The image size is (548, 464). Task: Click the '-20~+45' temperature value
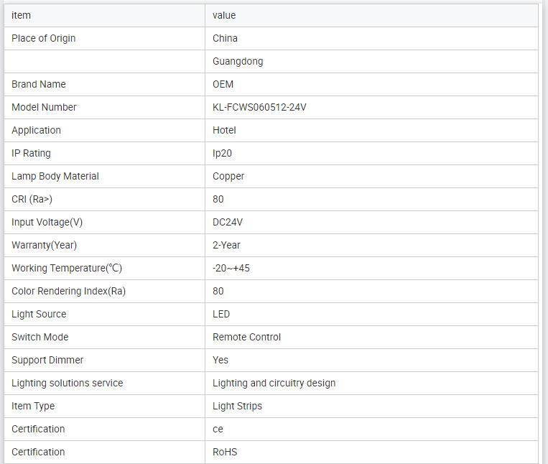pos(231,268)
